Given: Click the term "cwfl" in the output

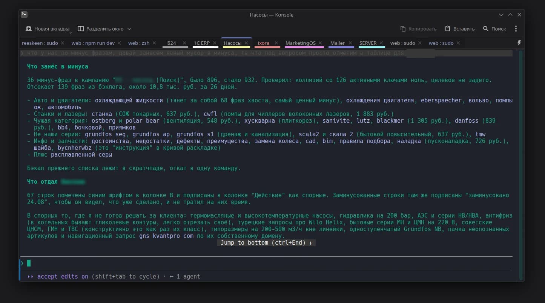Looking at the screenshot, I should pos(210,114).
